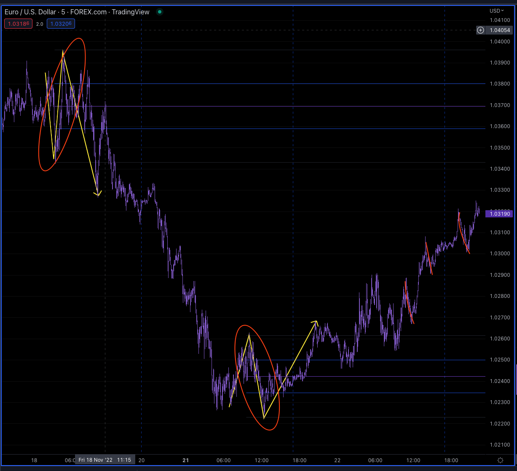Click the 1.04054 crosshair price label
This screenshot has height=471, width=517.
pos(500,30)
